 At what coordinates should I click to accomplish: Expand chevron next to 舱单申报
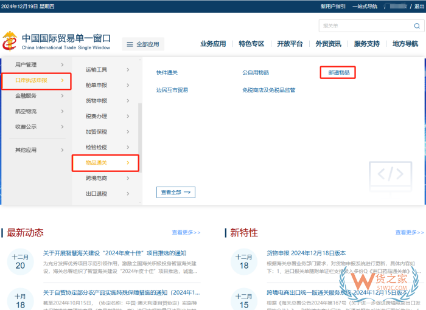128,85
